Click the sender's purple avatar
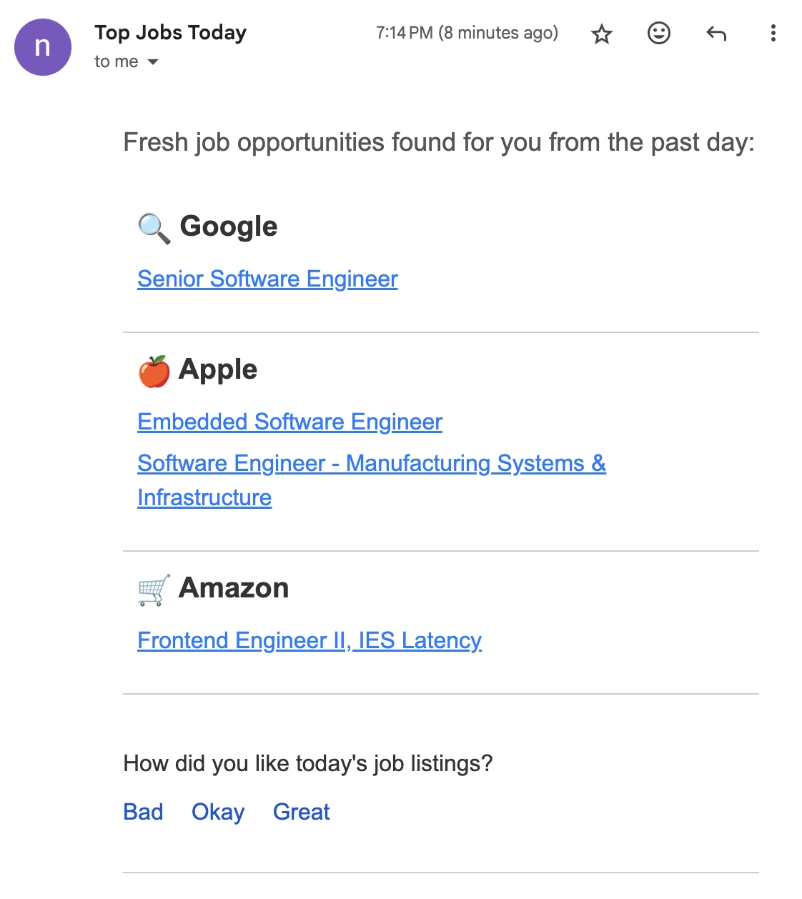 [41, 46]
